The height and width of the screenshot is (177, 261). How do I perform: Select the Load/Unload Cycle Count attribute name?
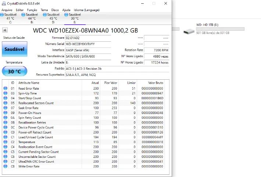pyautogui.click(x=36, y=137)
